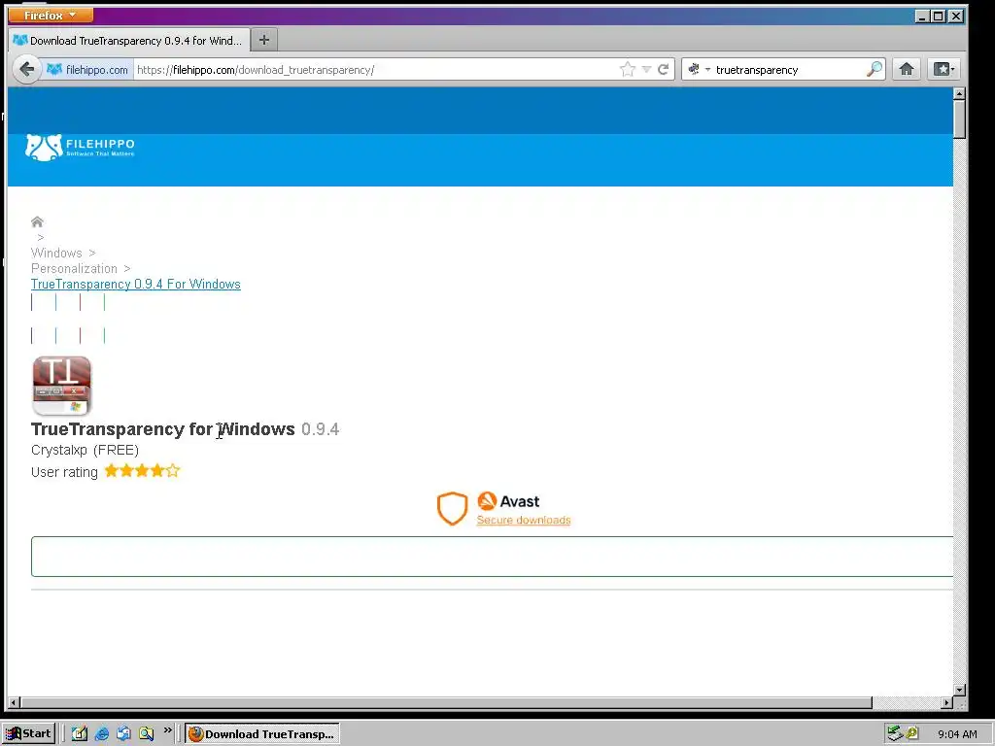Viewport: 995px width, 746px height.
Task: Click the filehippo URL address field
Action: pyautogui.click(x=374, y=70)
